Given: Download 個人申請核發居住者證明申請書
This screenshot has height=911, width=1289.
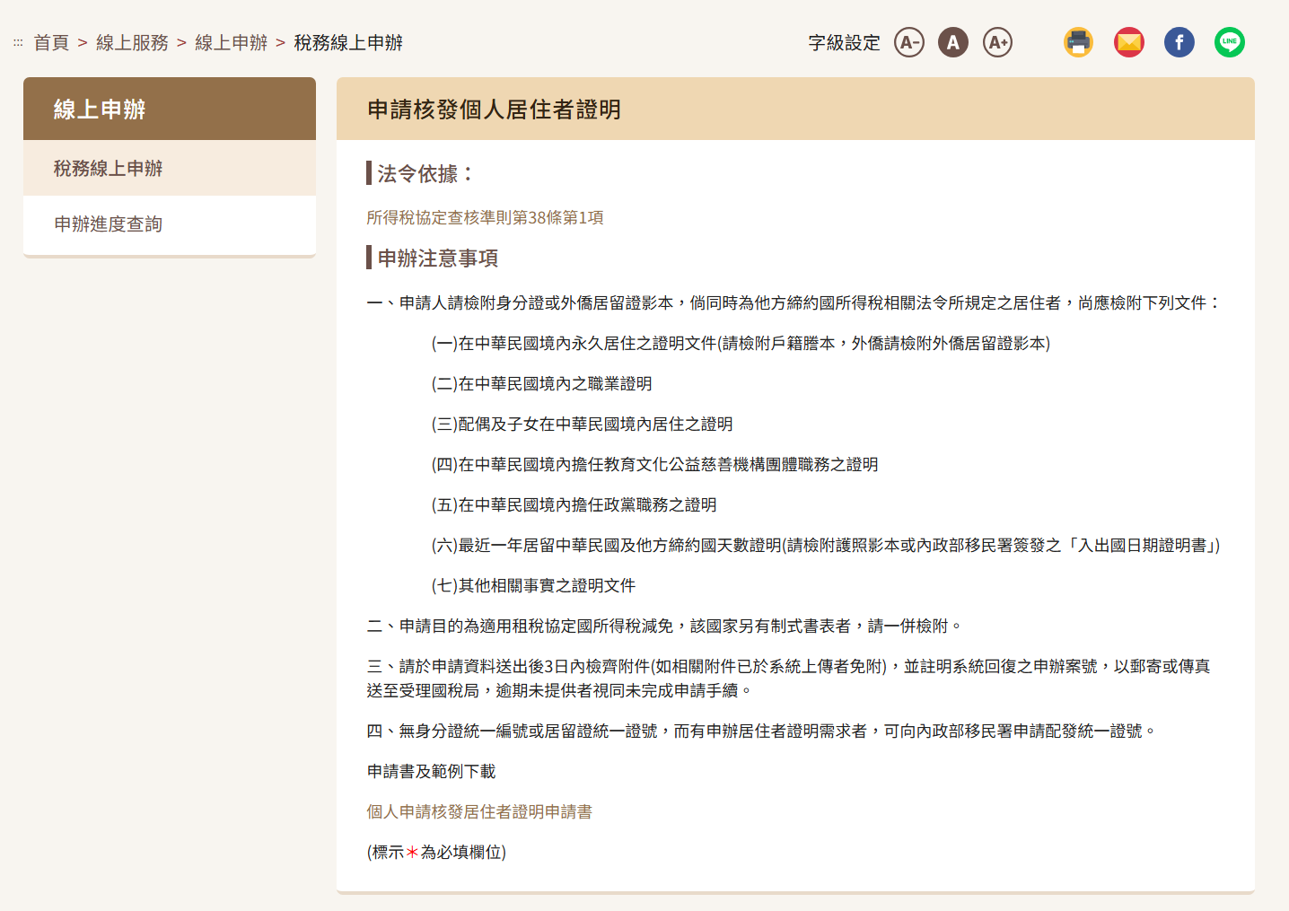Looking at the screenshot, I should [x=479, y=811].
